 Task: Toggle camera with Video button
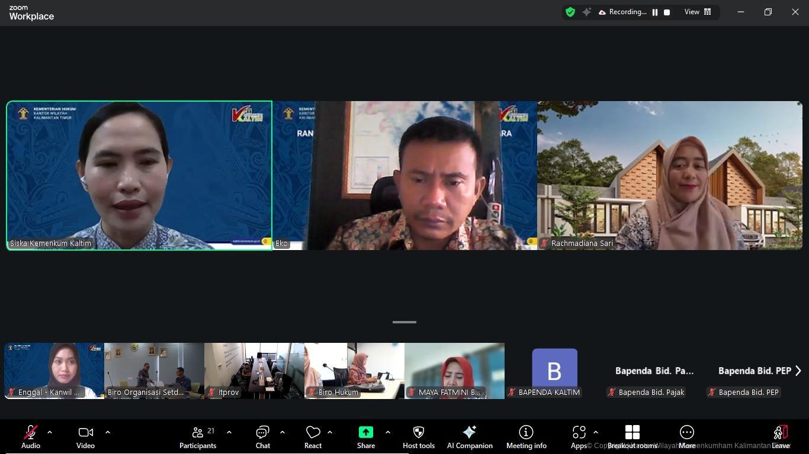click(x=85, y=437)
